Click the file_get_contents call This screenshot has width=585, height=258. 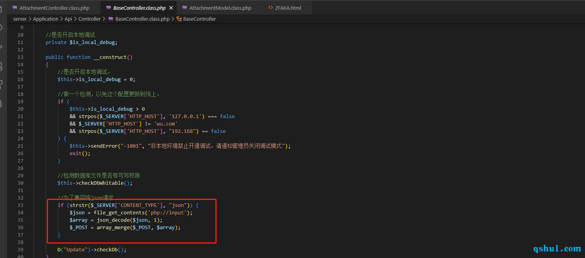click(119, 212)
